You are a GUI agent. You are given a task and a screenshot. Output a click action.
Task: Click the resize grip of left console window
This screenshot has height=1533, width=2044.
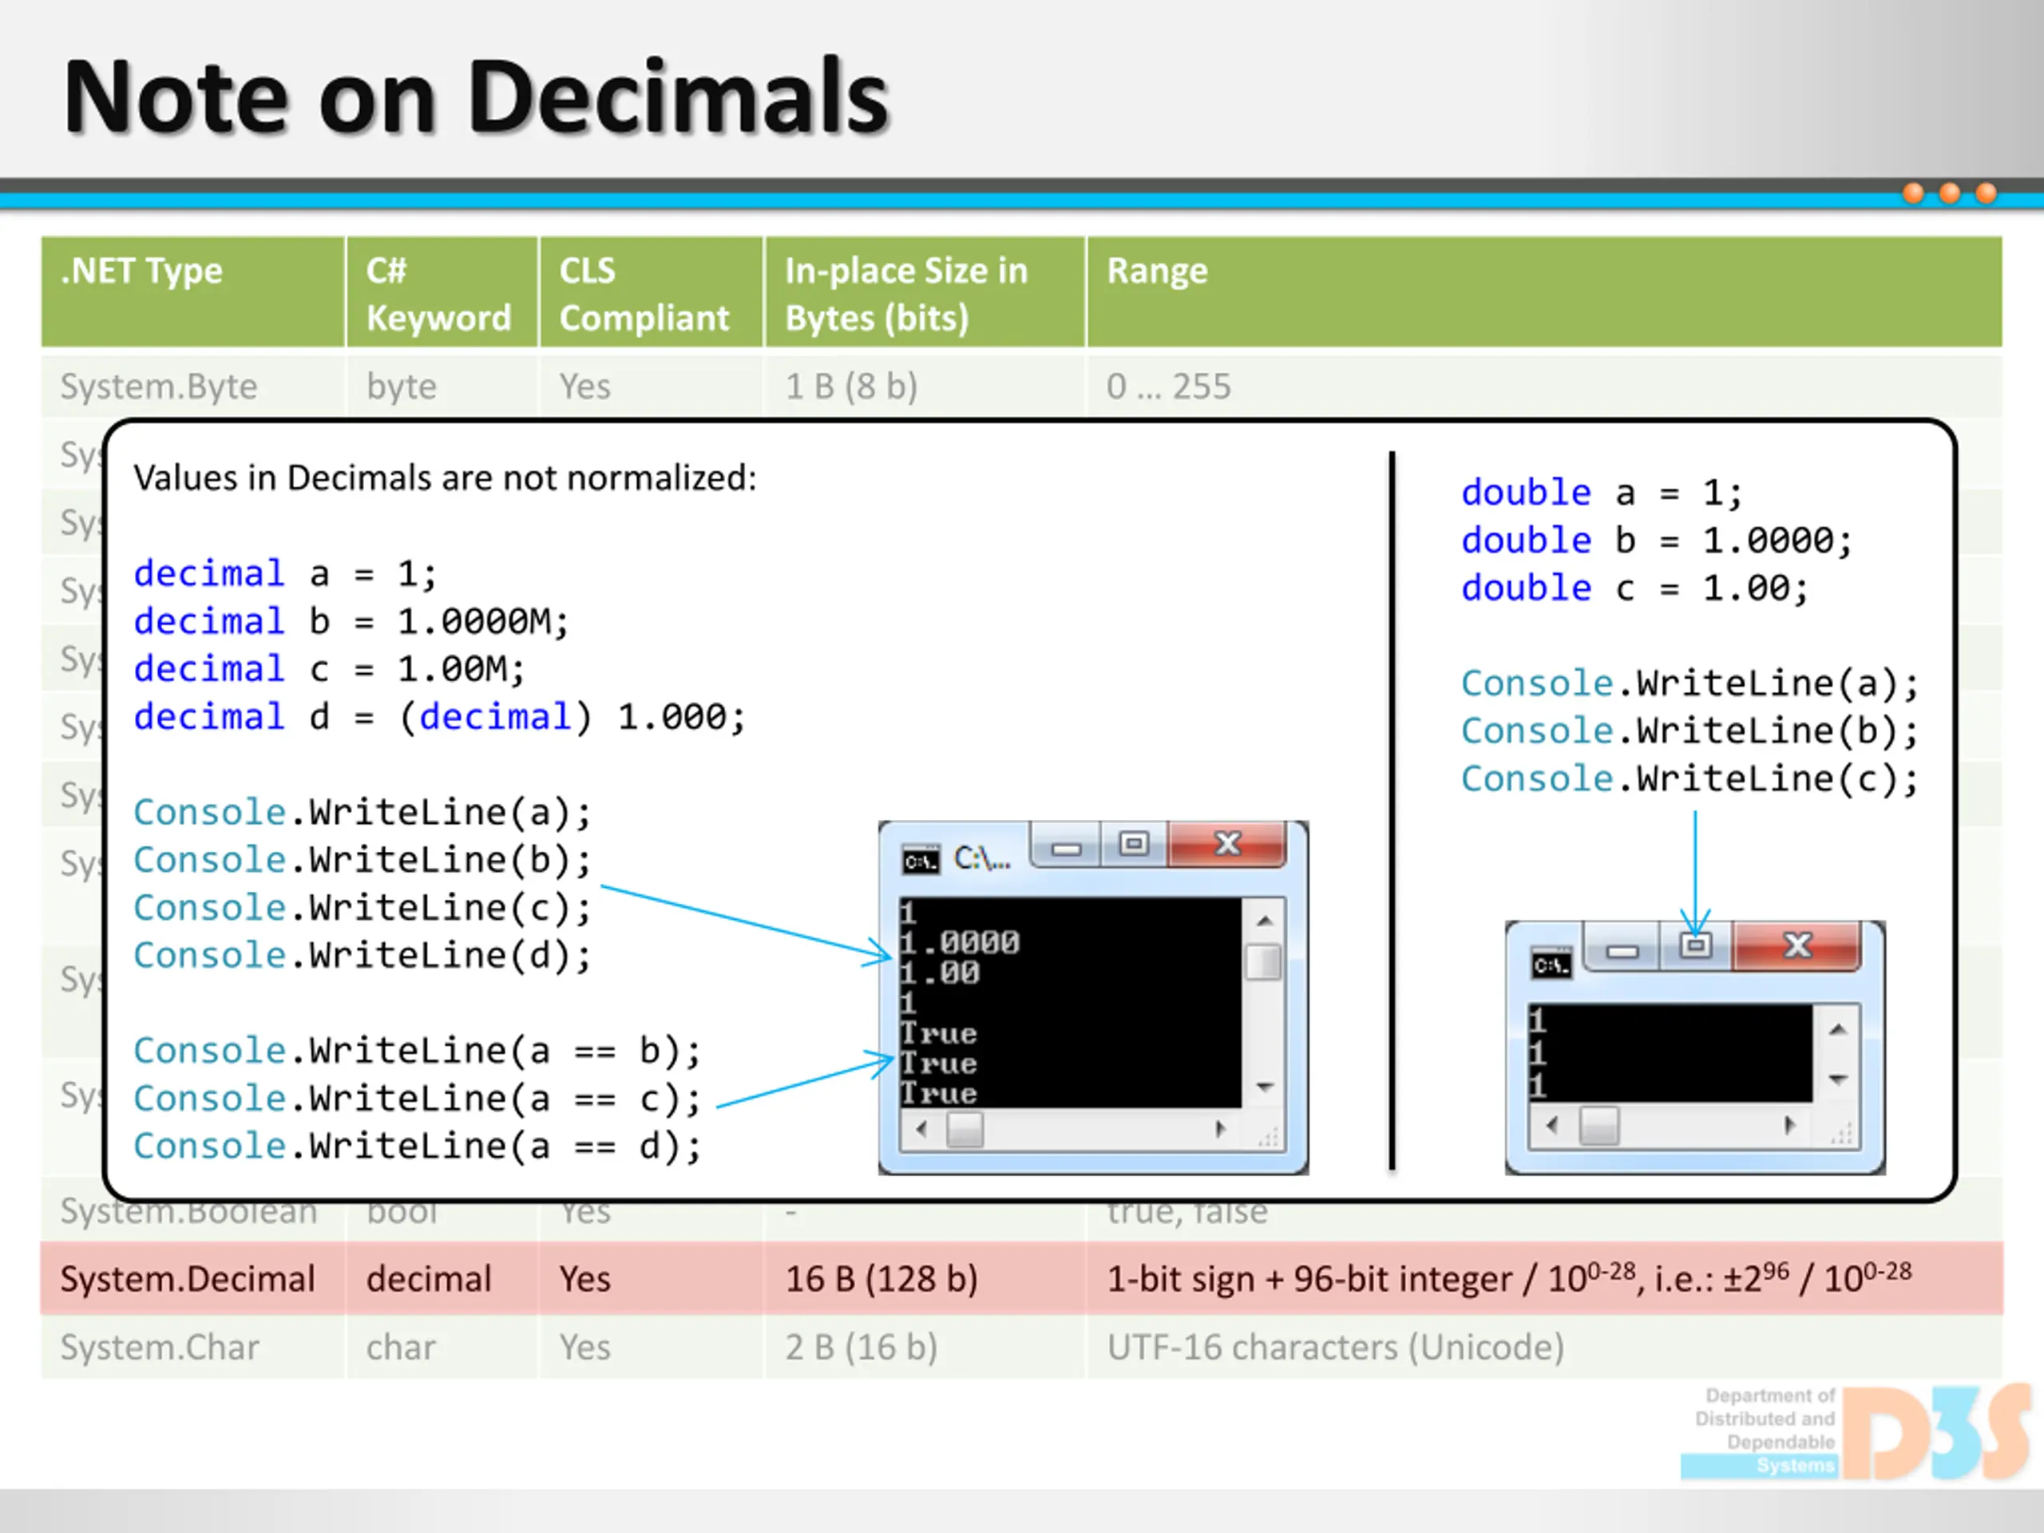[1268, 1137]
